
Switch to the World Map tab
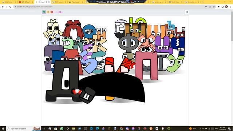[175, 2]
